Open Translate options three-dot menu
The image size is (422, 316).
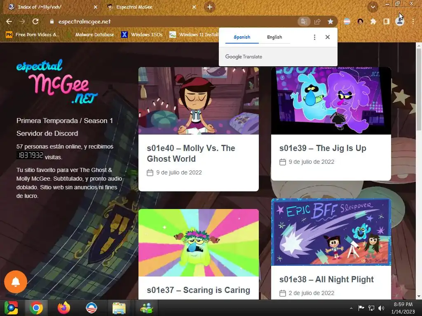(314, 37)
